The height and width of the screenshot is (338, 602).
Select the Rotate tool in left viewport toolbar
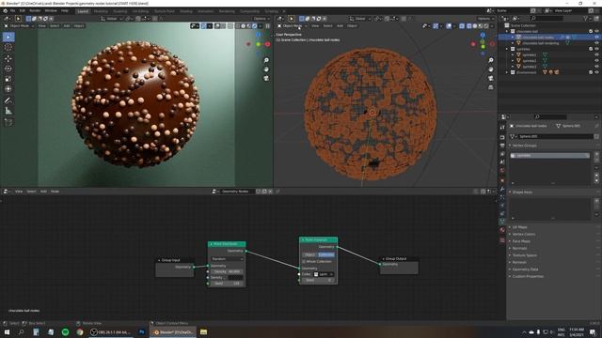tap(8, 69)
